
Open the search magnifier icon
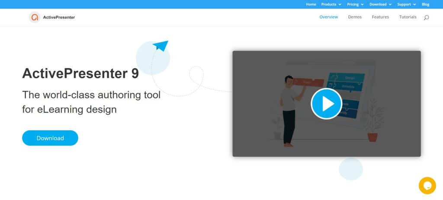coord(426,17)
